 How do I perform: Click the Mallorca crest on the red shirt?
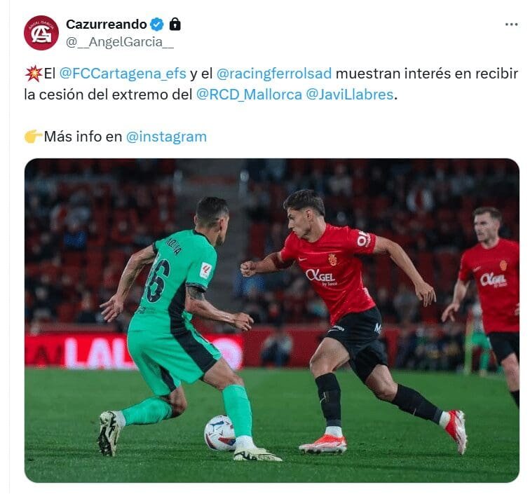pyautogui.click(x=332, y=259)
